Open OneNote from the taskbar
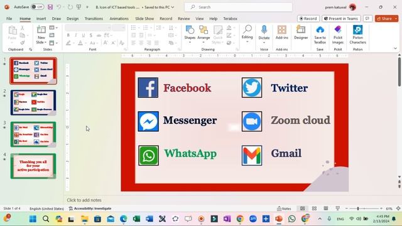Image resolution: width=402 pixels, height=226 pixels. pos(227,219)
